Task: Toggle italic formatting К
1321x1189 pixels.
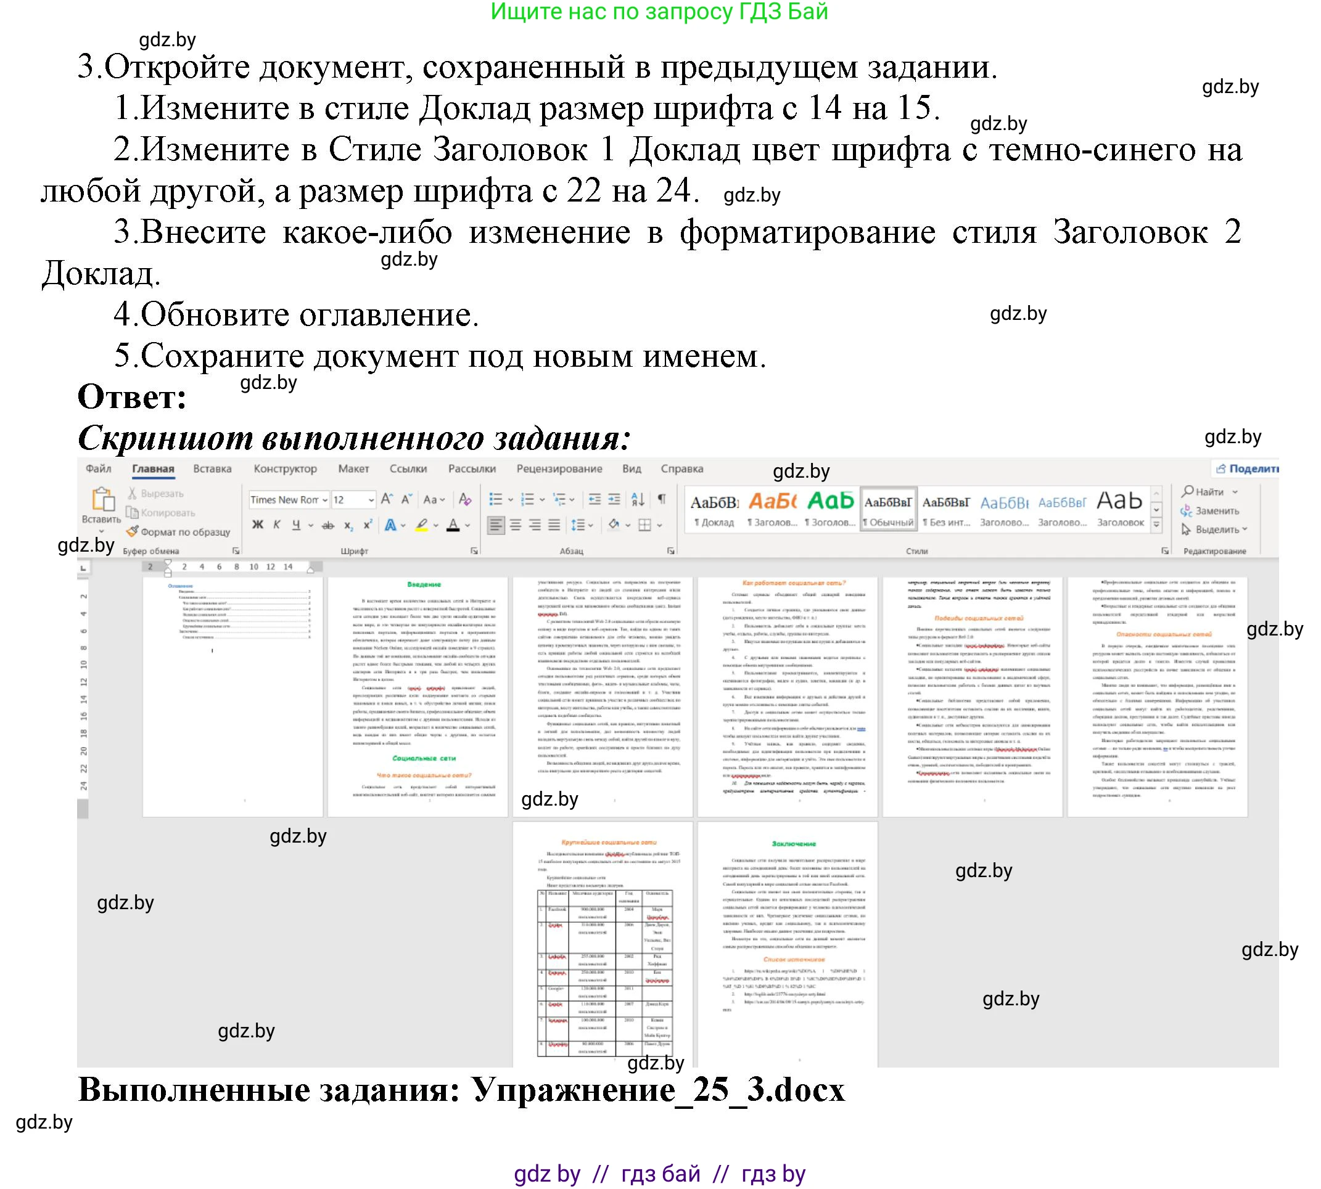Action: [x=277, y=525]
